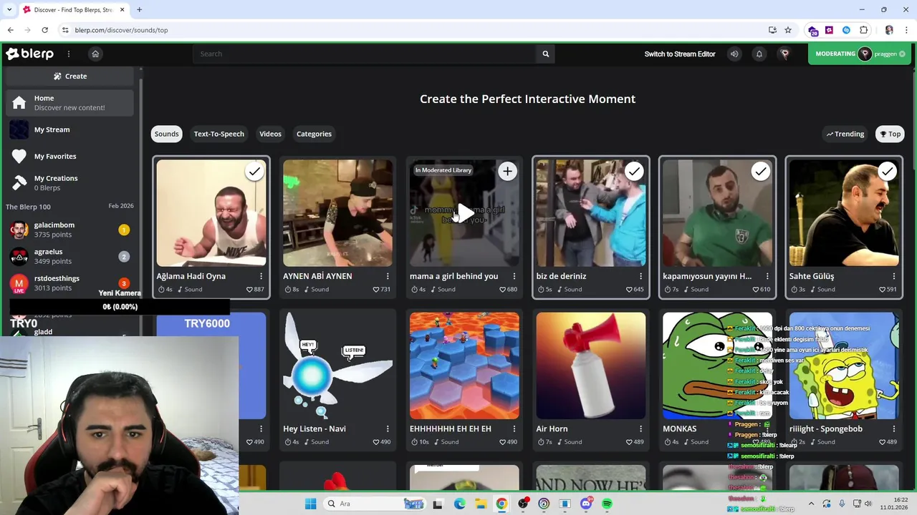Open My Favorites in the sidebar
Viewport: 917px width, 515px height.
[x=70, y=156]
